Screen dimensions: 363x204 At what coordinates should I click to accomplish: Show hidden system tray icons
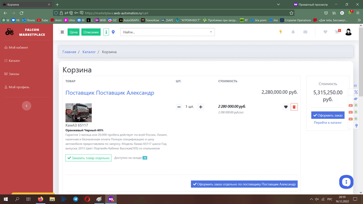coord(311,199)
